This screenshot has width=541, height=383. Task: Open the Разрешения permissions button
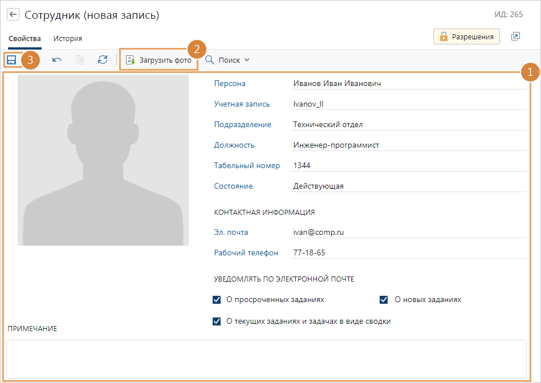click(466, 36)
